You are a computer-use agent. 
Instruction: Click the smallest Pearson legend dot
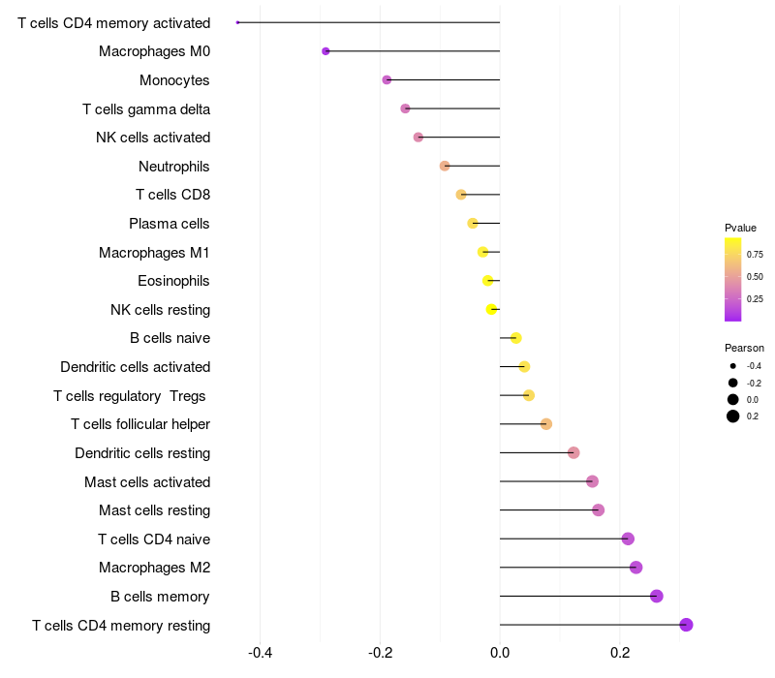733,366
